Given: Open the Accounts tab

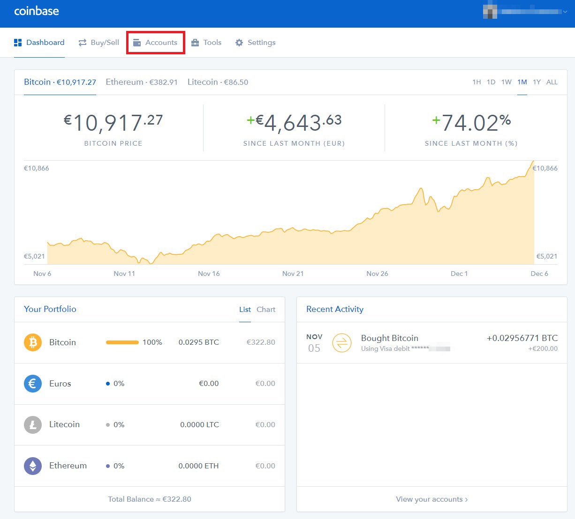Looking at the screenshot, I should [156, 43].
